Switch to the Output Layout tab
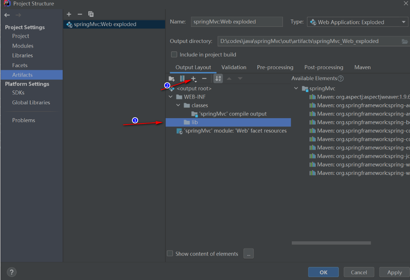 tap(193, 68)
